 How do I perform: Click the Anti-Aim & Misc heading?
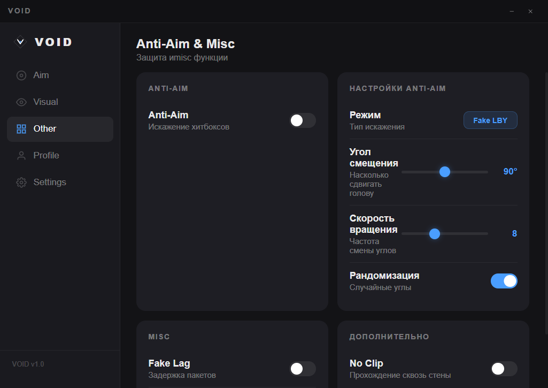click(185, 44)
